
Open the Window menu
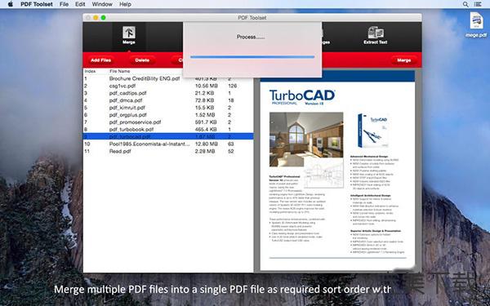pyautogui.click(x=102, y=4)
